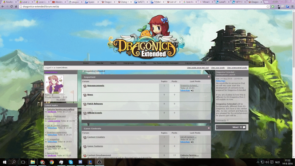Switch to the Minami browser tab

coord(206,2)
